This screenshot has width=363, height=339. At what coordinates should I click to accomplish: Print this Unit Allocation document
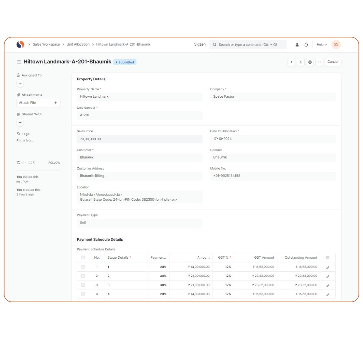pos(310,62)
